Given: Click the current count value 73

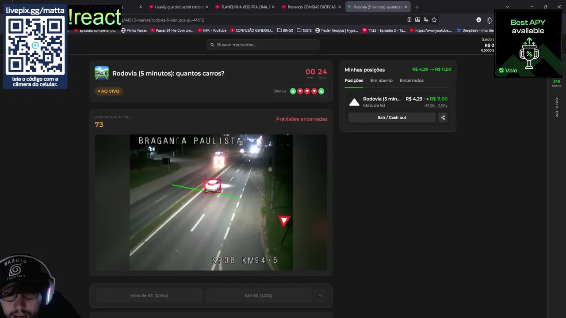Looking at the screenshot, I should click(x=99, y=125).
